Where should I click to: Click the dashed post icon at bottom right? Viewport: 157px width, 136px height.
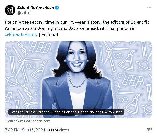[149, 130]
